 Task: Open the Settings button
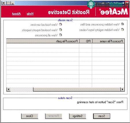[x=77, y=116]
